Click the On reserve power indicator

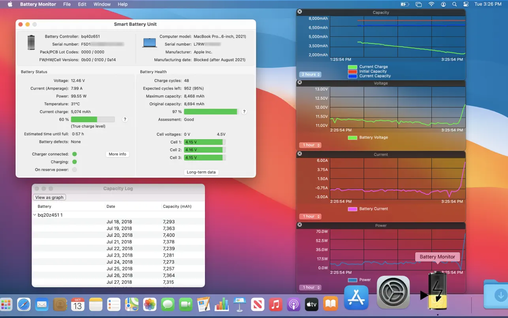coord(75,170)
